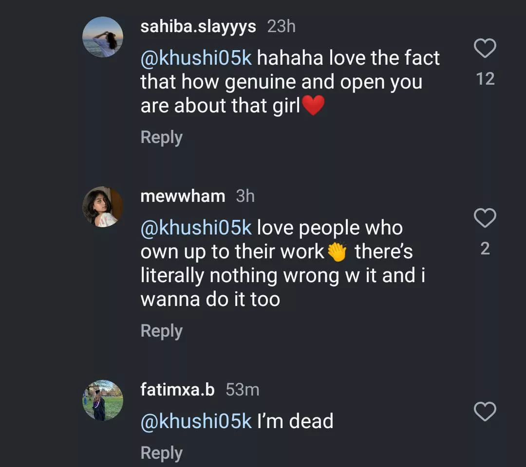This screenshot has height=467, width=526.
Task: Click the 3h timestamp beside mewwham
Action: pyautogui.click(x=245, y=196)
